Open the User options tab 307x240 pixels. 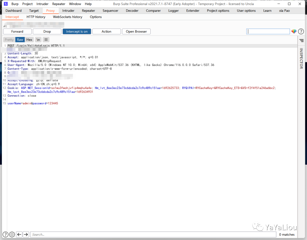(246, 11)
